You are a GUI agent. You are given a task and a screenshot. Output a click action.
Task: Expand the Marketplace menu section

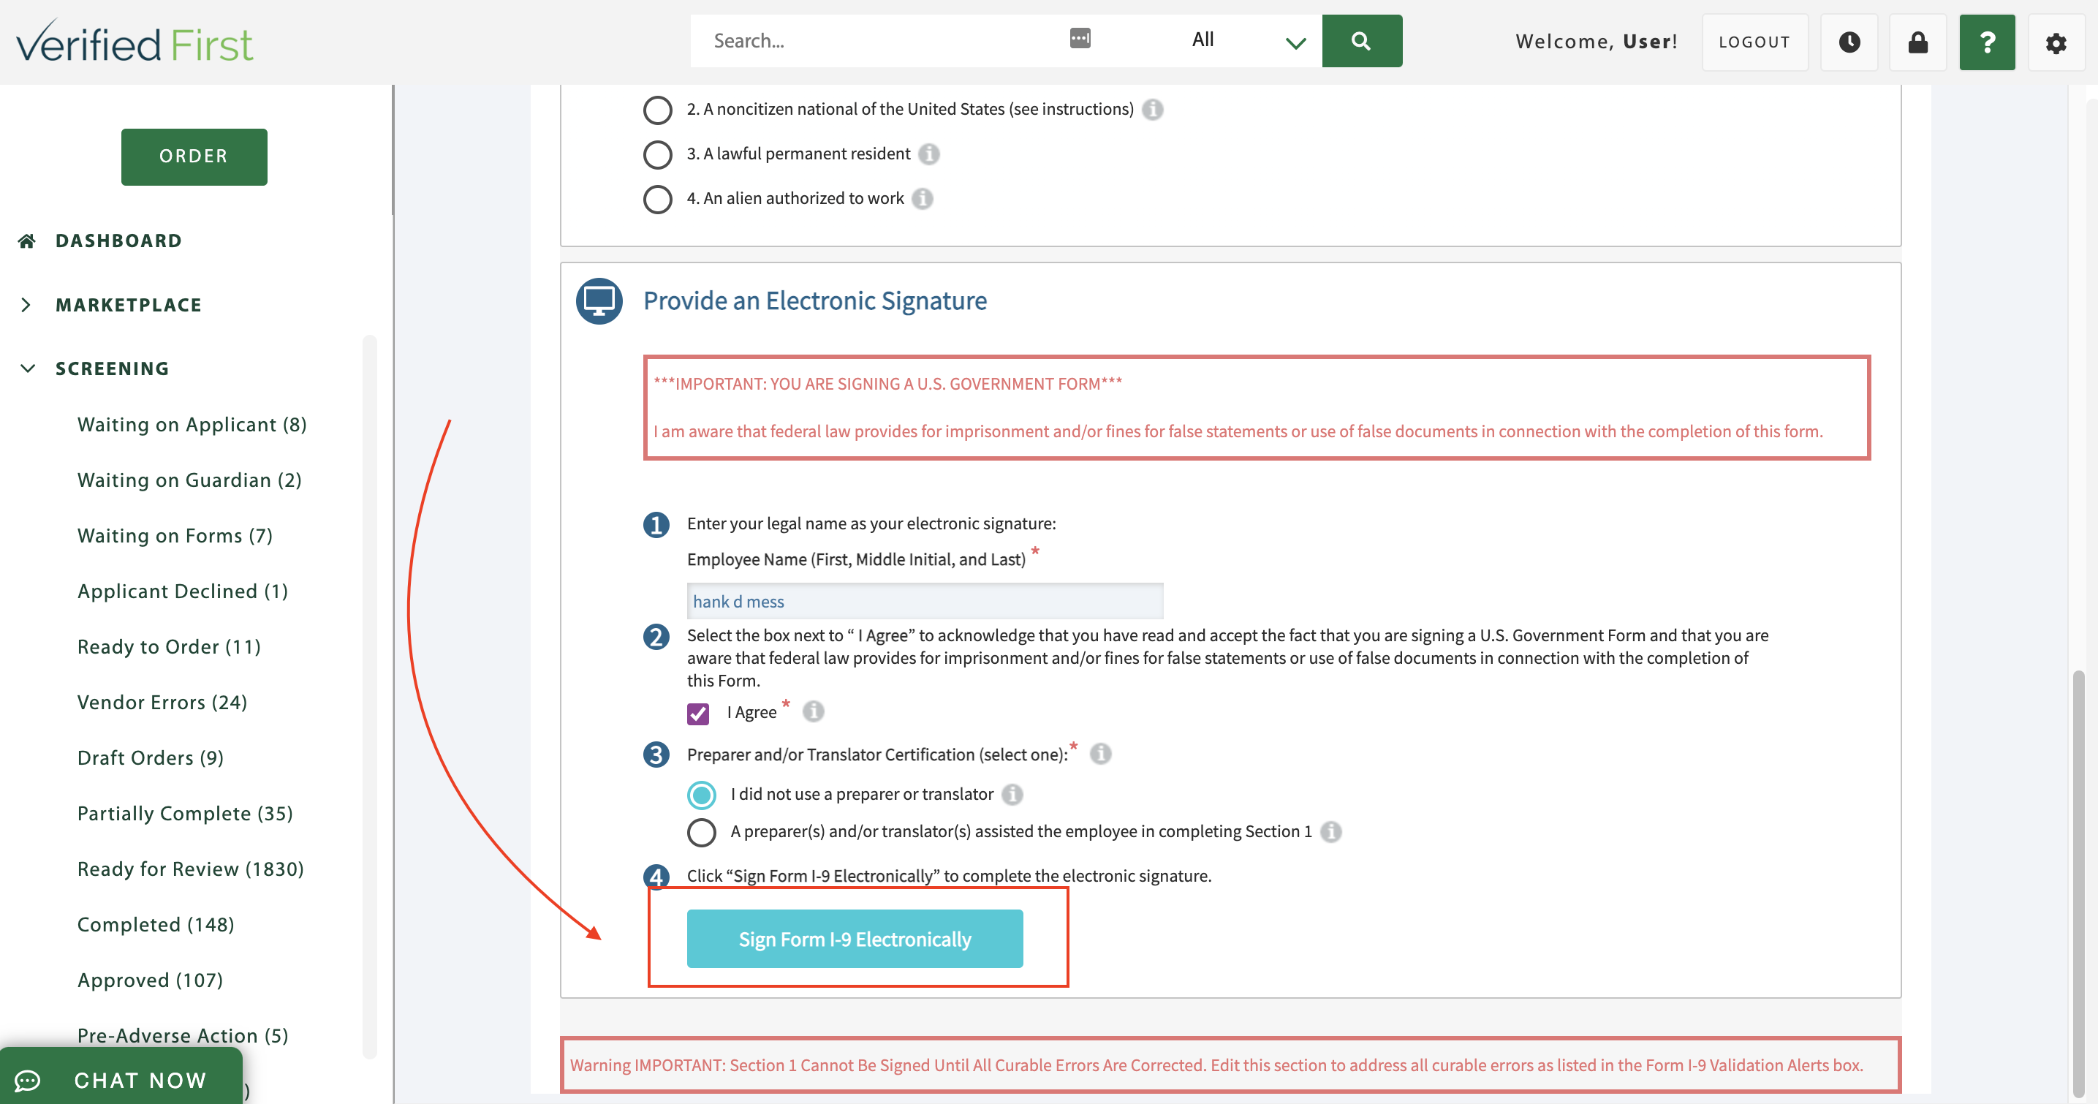click(x=27, y=305)
